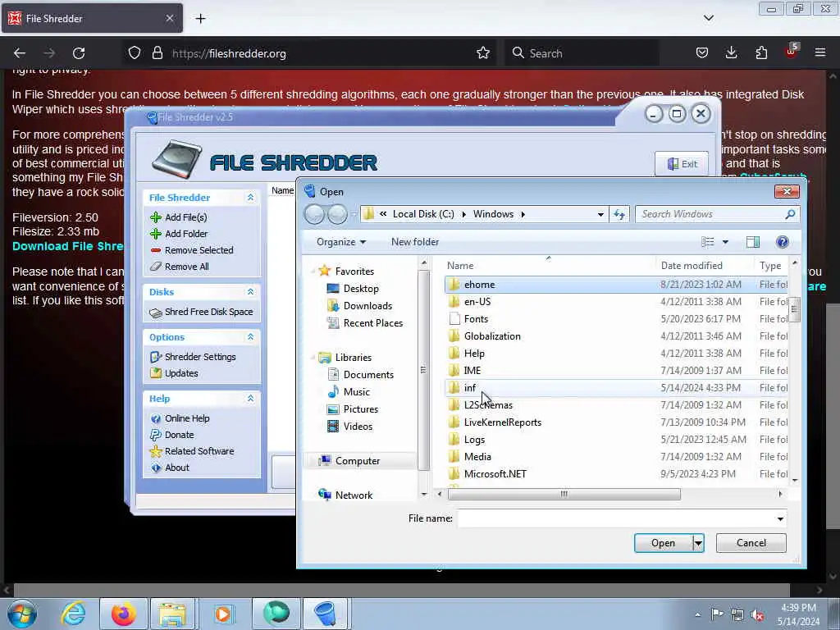Click the Open button's split dropdown arrow

(x=698, y=543)
